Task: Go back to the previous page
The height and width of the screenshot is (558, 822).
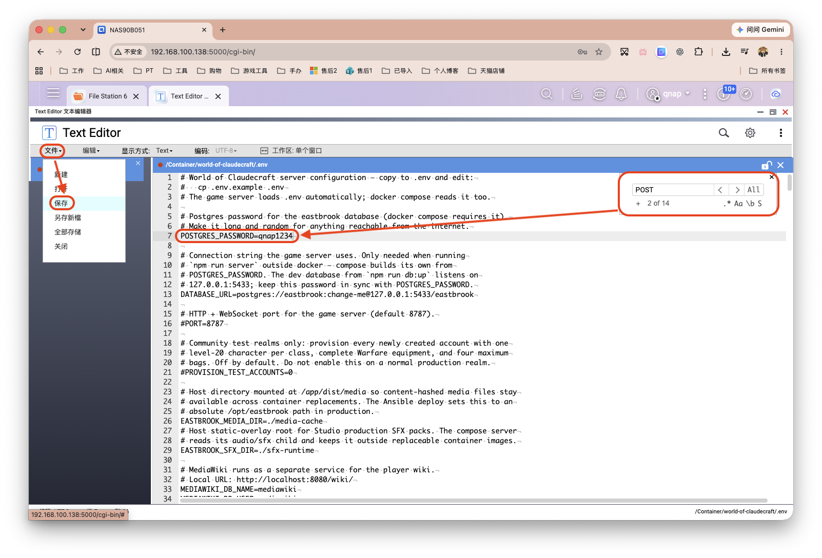Action: pos(41,52)
